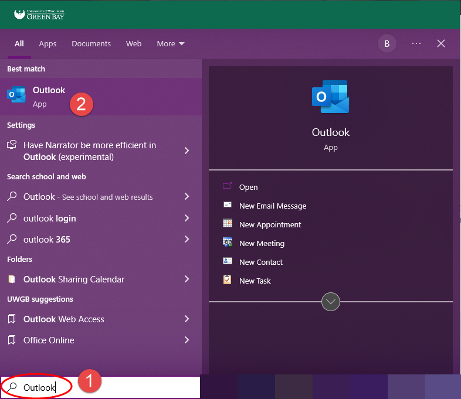
Task: Choose New Contact action
Action: (261, 262)
